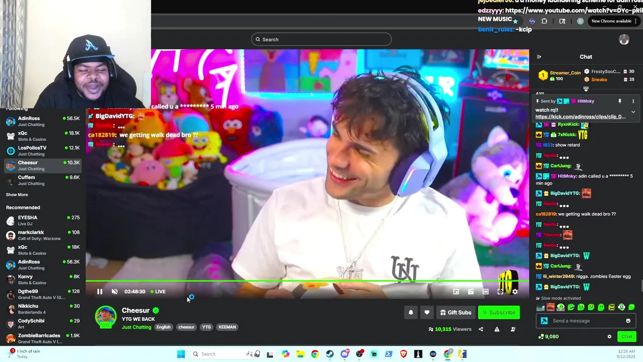Click the green stream progress bar
The image size is (643, 362).
click(307, 281)
